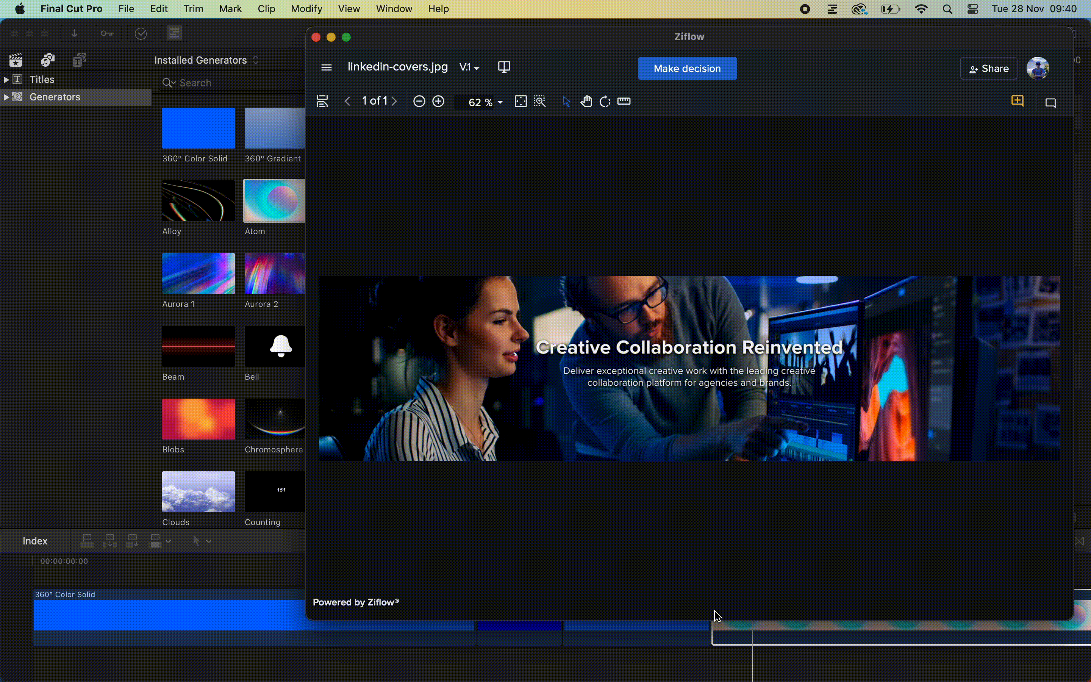Click the rotate tool icon
The width and height of the screenshot is (1091, 682).
[x=605, y=102]
